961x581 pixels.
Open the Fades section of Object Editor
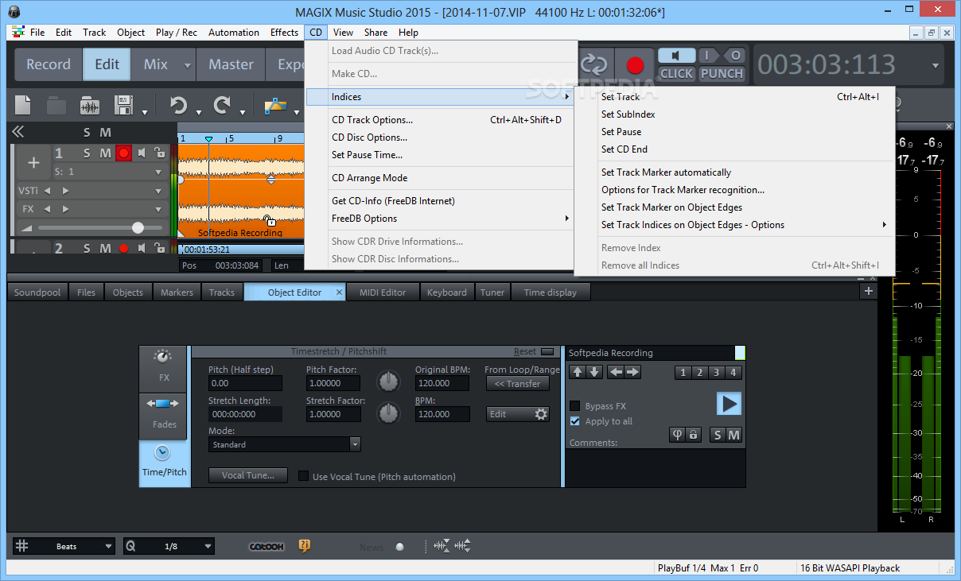coord(164,416)
